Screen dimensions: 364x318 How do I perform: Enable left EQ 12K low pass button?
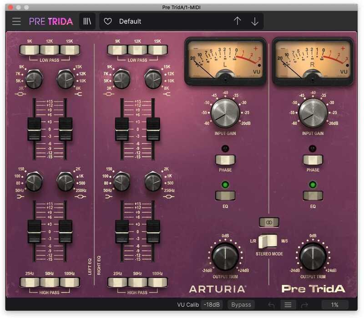[49, 50]
